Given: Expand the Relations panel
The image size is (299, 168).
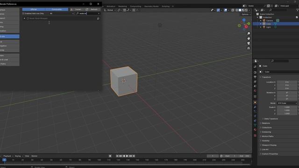Looking at the screenshot, I should click(x=266, y=123).
